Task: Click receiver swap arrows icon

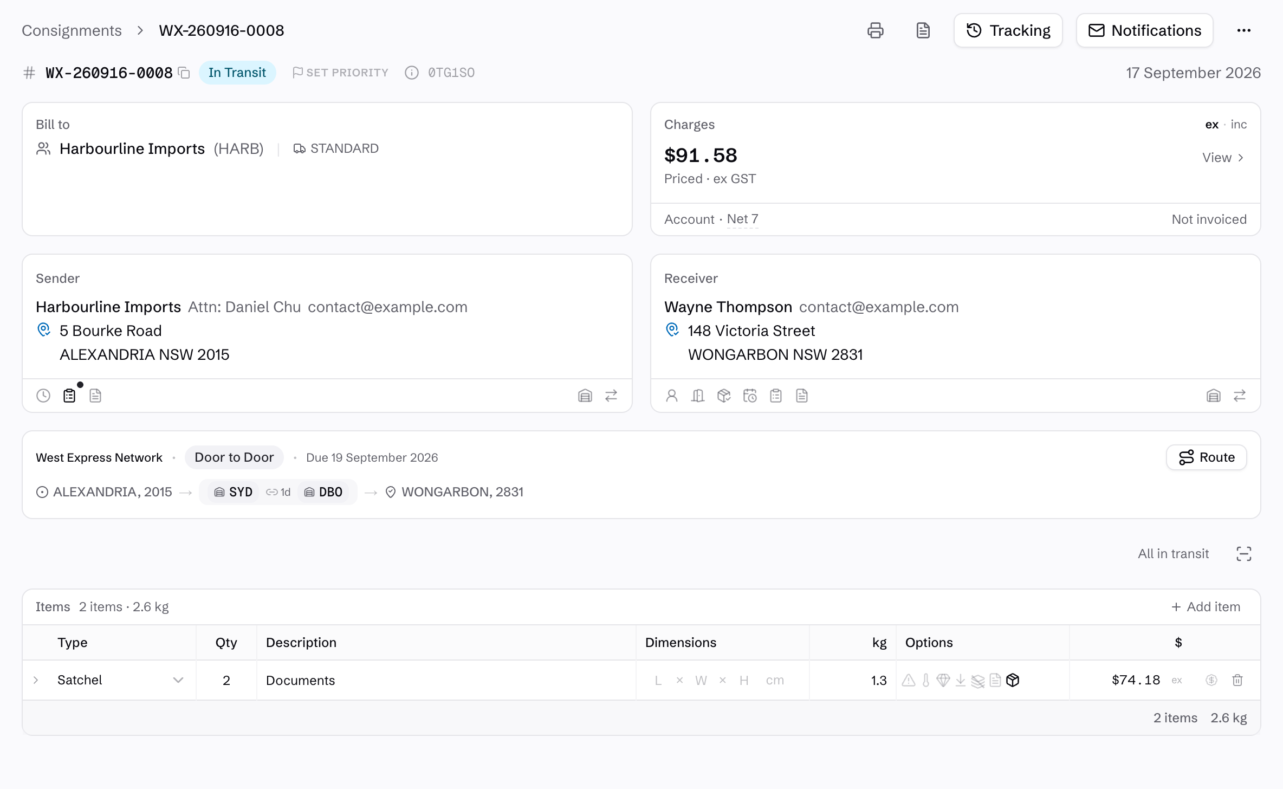Action: pyautogui.click(x=1240, y=396)
